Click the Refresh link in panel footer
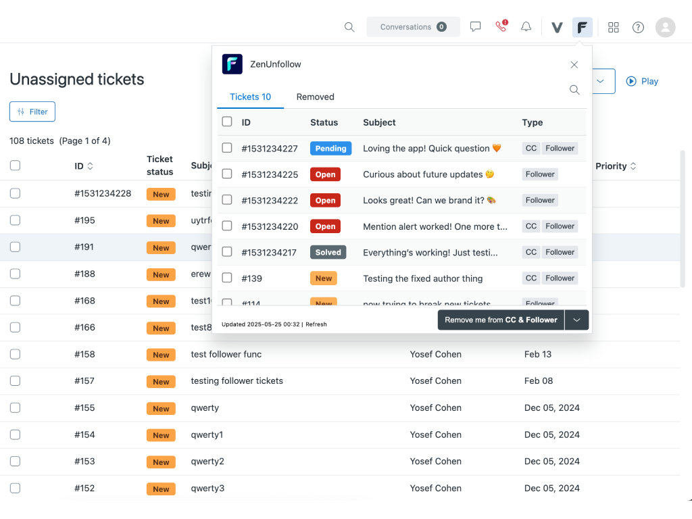The width and height of the screenshot is (692, 519). point(316,324)
